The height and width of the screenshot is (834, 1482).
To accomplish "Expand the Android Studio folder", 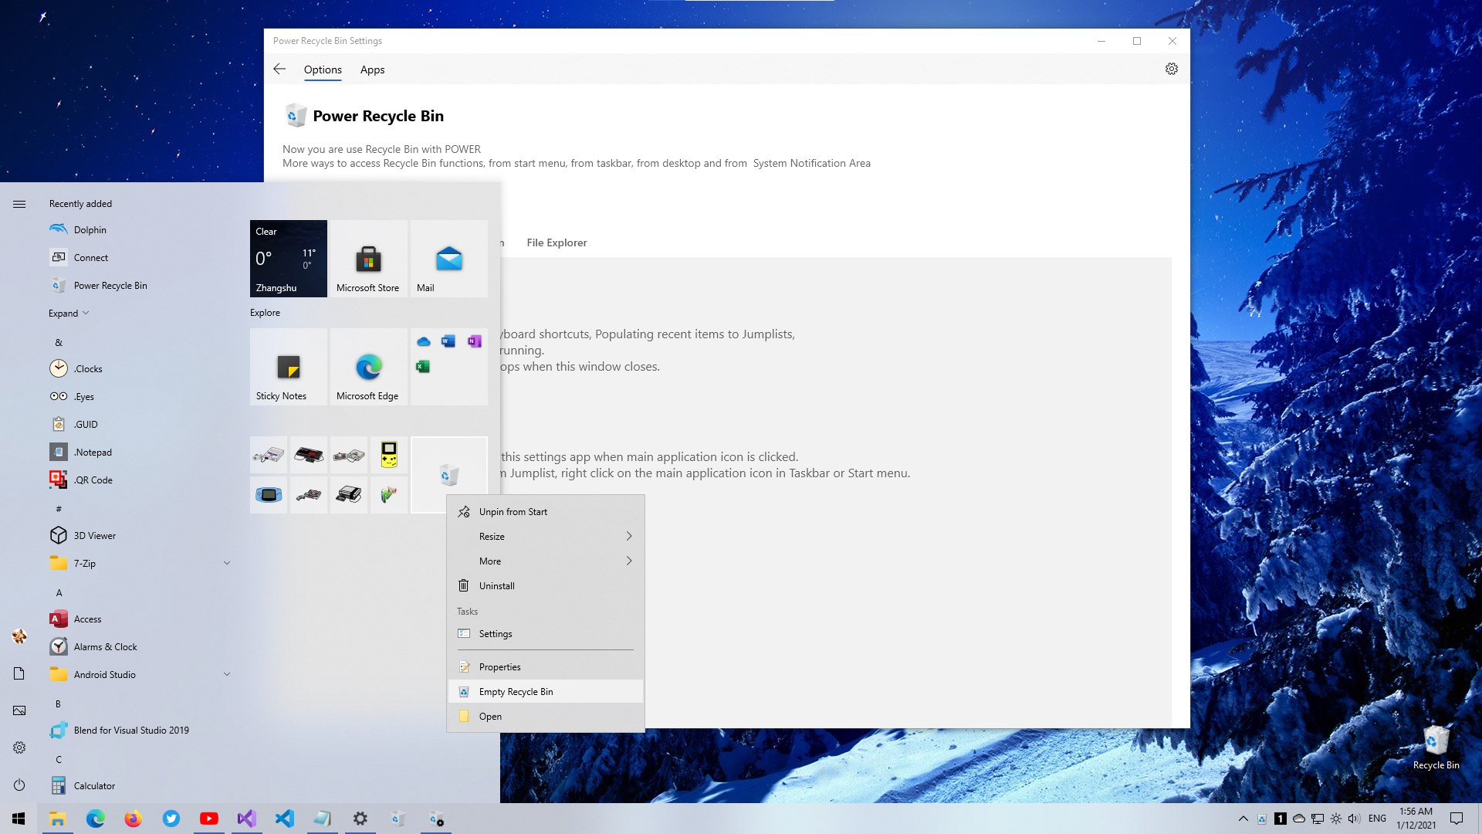I will (x=139, y=675).
